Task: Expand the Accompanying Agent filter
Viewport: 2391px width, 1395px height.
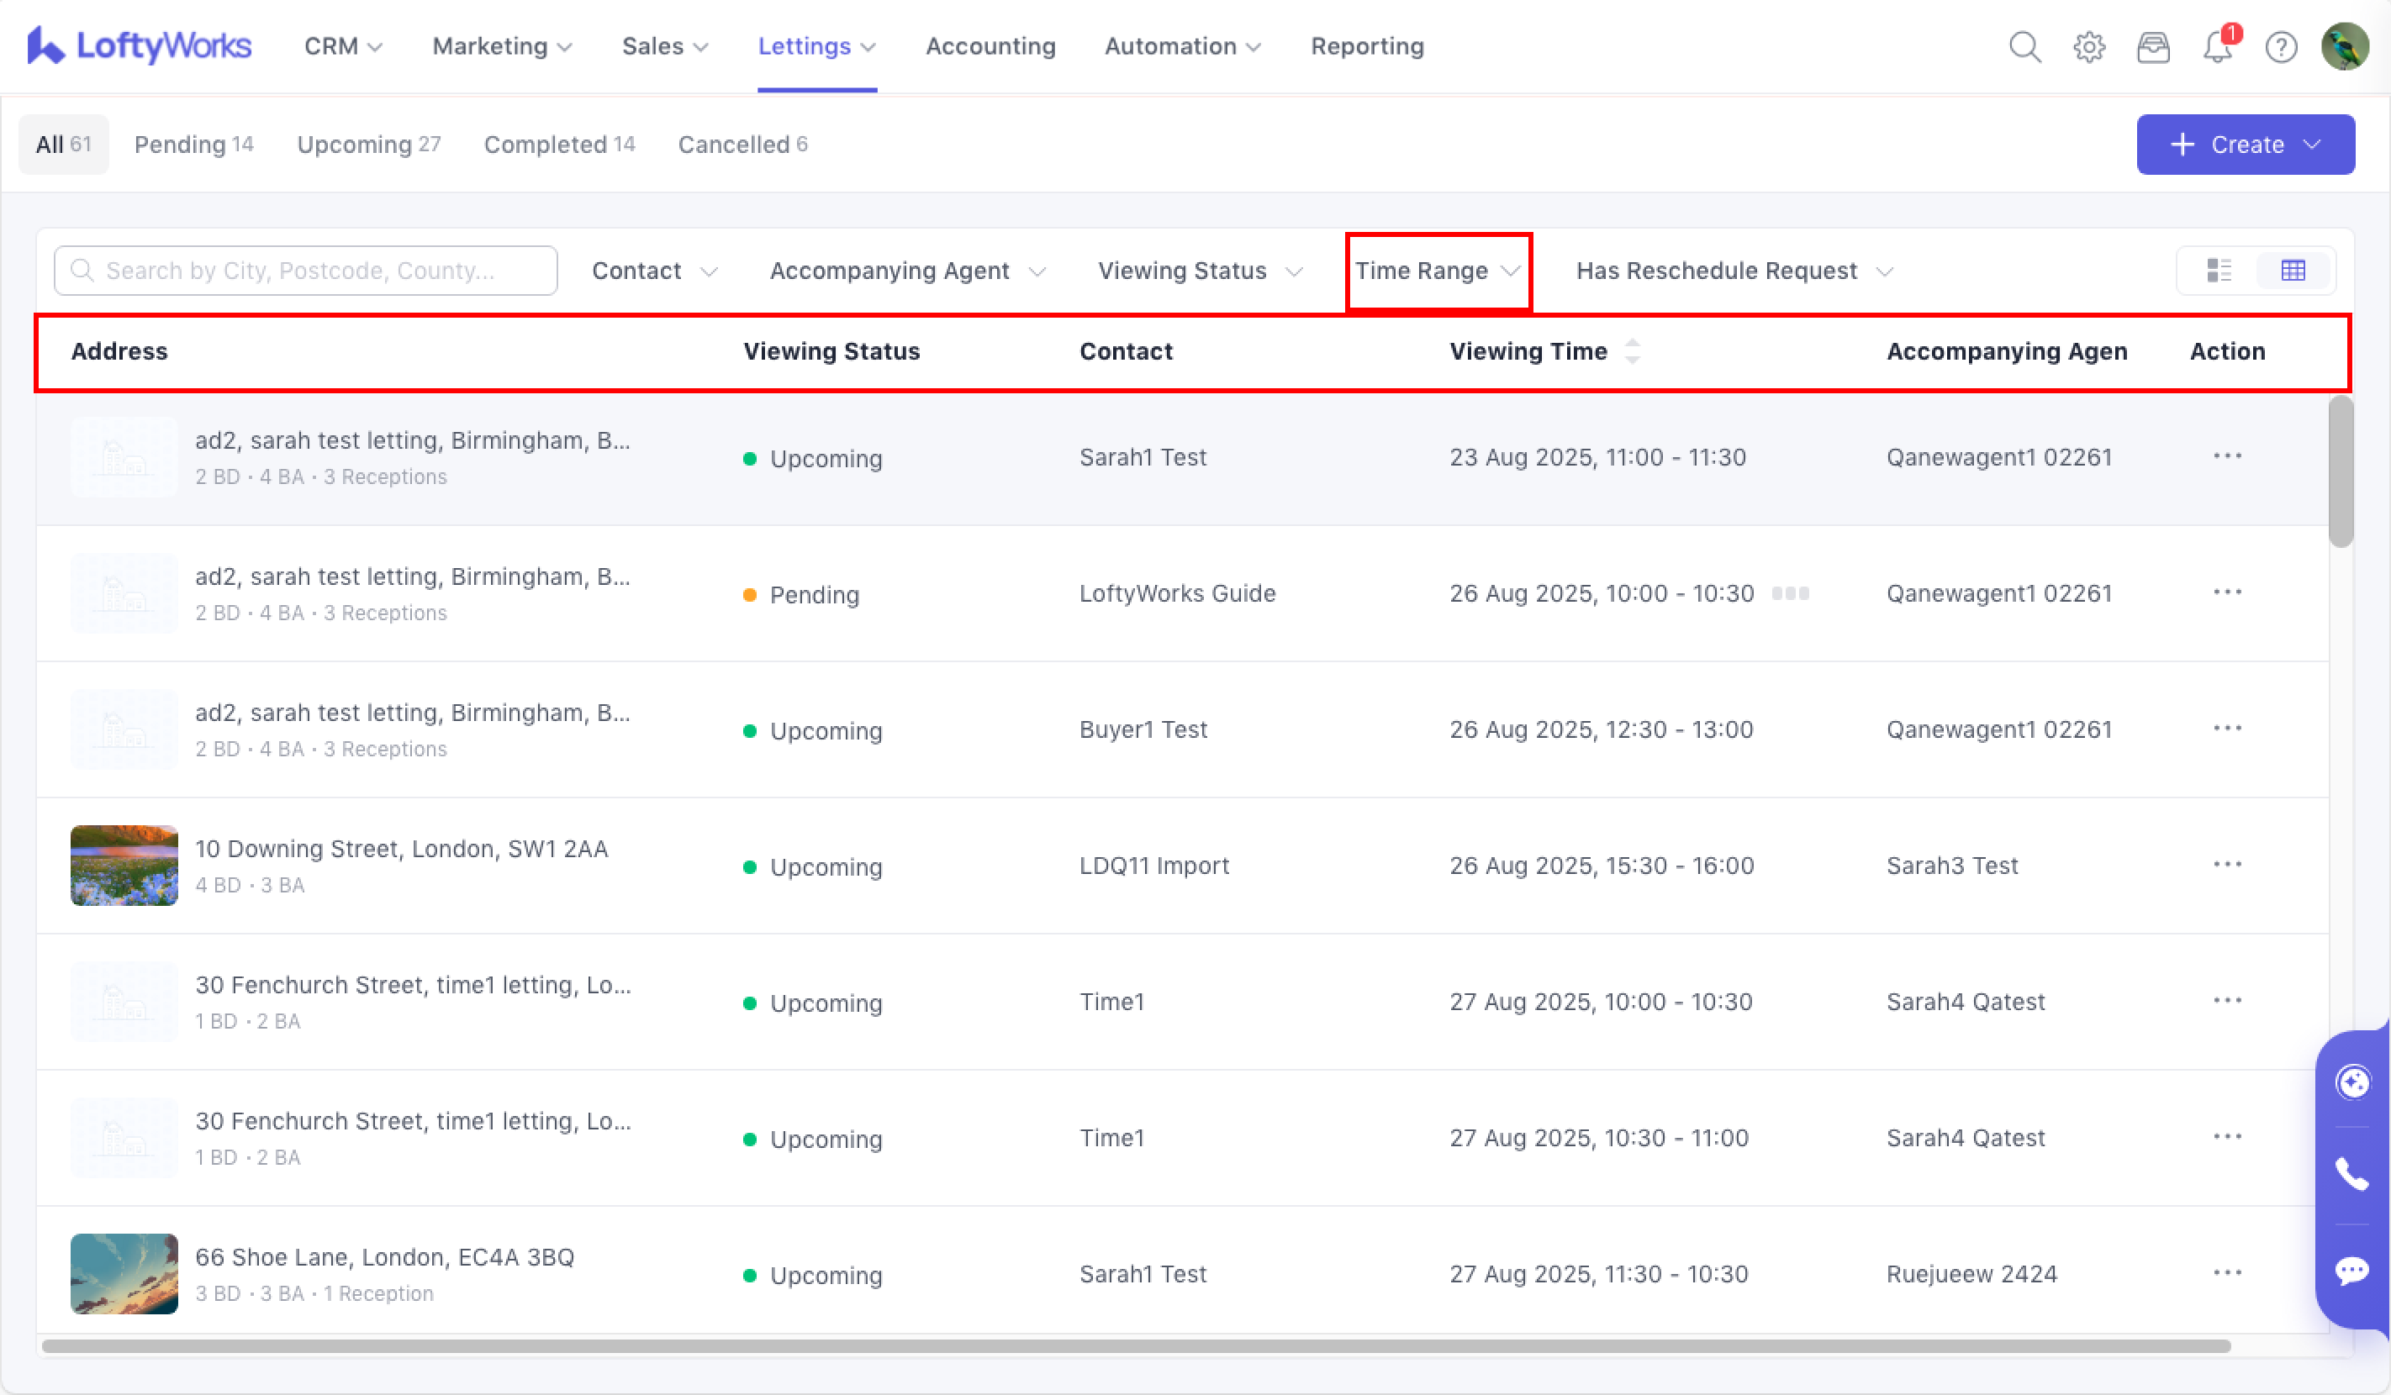Action: tap(906, 271)
